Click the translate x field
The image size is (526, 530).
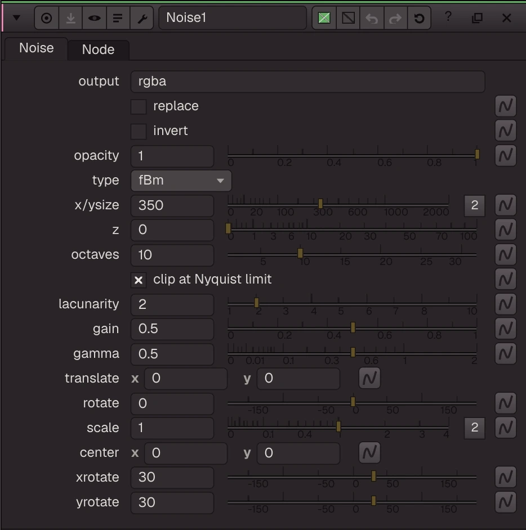(x=186, y=379)
